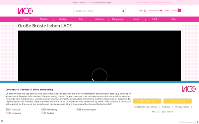Open the shopping bag Korb icon
Screen dimensions: 199x124
click(x=179, y=10)
